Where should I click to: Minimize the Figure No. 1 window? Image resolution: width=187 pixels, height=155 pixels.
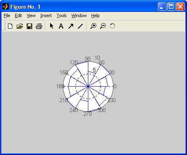click(x=162, y=6)
